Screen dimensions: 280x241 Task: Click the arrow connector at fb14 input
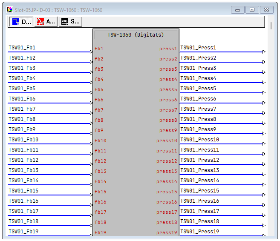click(91, 185)
